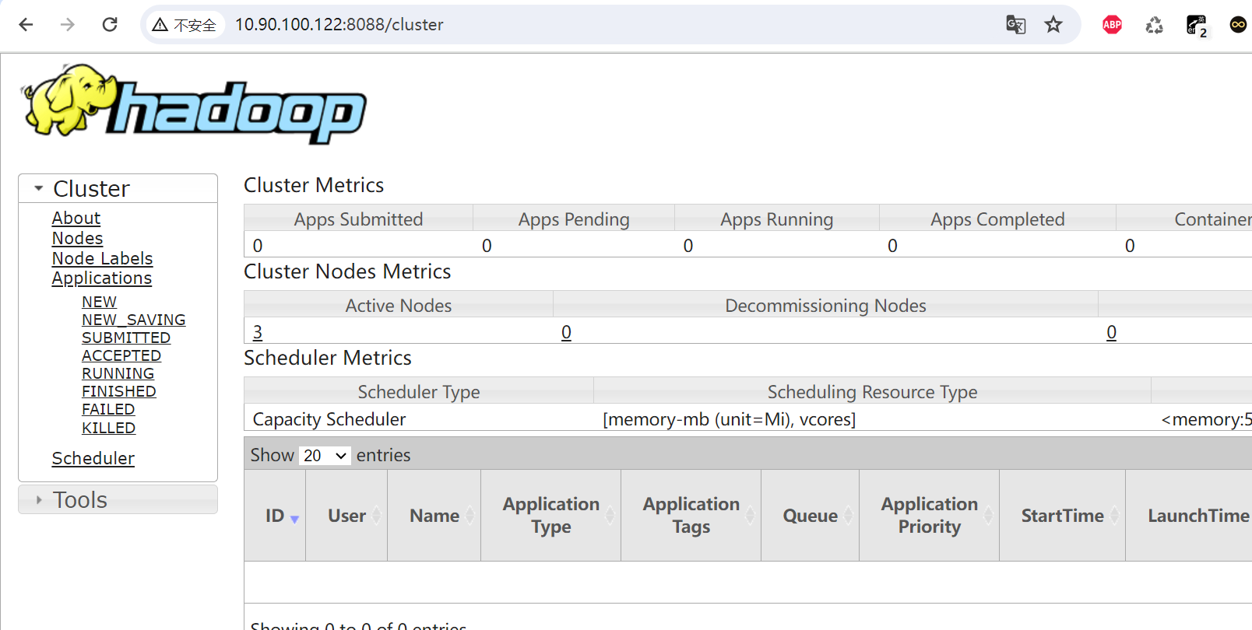Collapse the Cluster section
This screenshot has height=630, width=1252.
point(118,188)
